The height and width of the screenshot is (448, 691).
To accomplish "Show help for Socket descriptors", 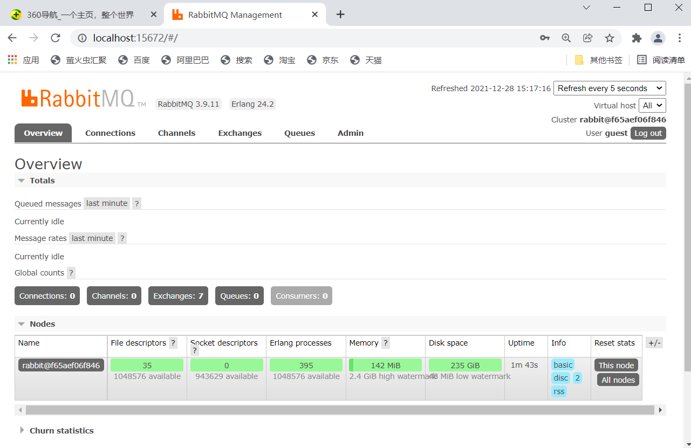I will (x=195, y=351).
